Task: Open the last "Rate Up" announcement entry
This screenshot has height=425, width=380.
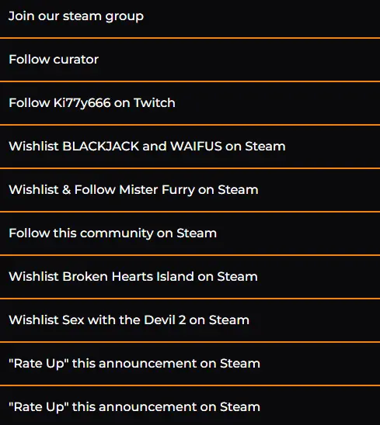Action: 190,406
